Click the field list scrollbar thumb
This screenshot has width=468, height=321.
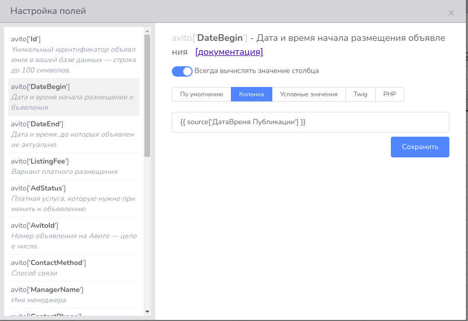point(147,96)
